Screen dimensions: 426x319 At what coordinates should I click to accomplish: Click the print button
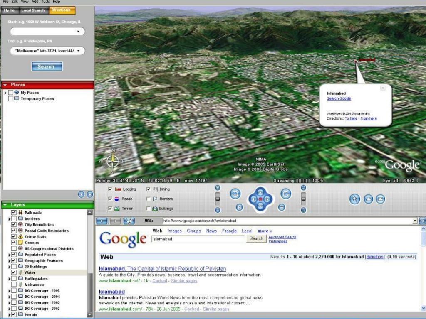368,199
